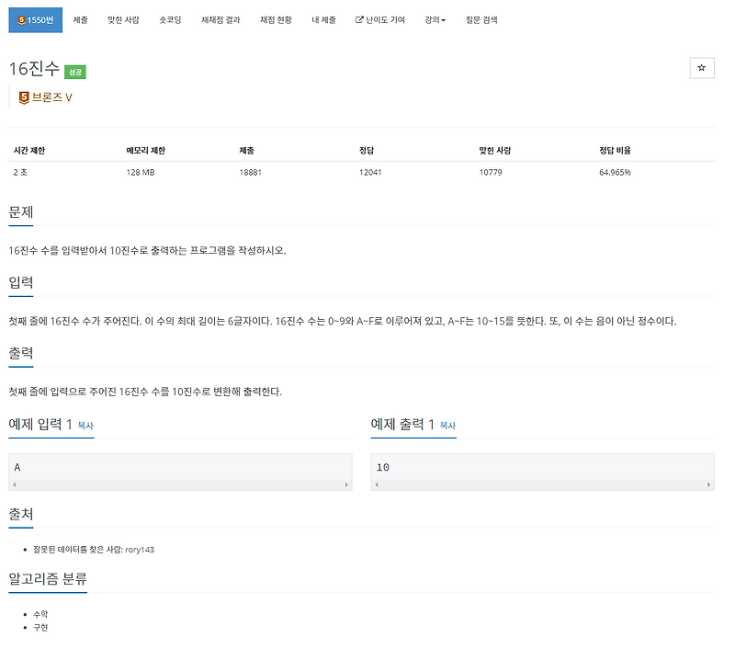Select the 수학 algorithm tag

[x=40, y=613]
